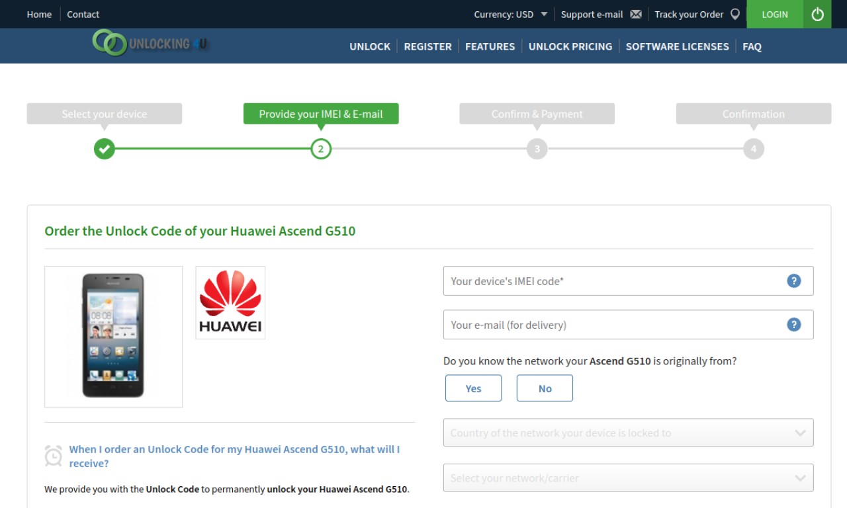This screenshot has height=508, width=847.
Task: Click the Unlocking4U logo
Action: coord(150,44)
